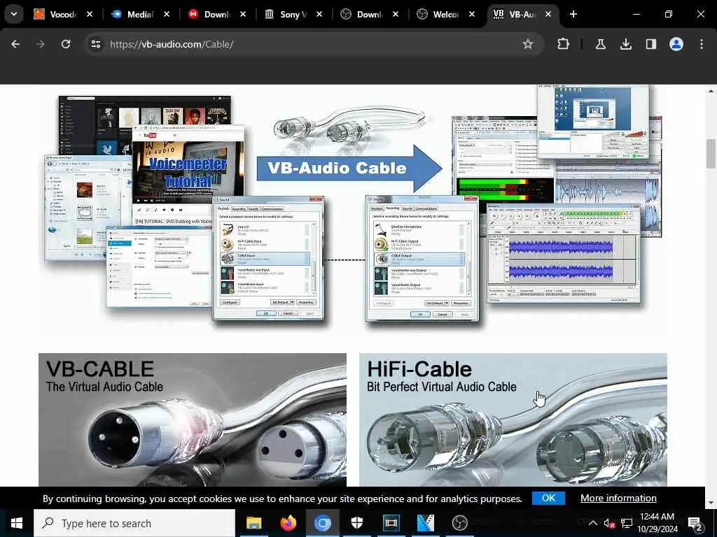This screenshot has width=717, height=537.
Task: Open the Downloads icon in toolbar
Action: point(625,44)
